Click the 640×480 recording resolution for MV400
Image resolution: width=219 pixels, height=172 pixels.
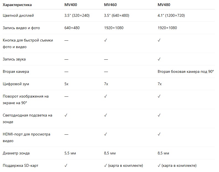pyautogui.click(x=72, y=28)
